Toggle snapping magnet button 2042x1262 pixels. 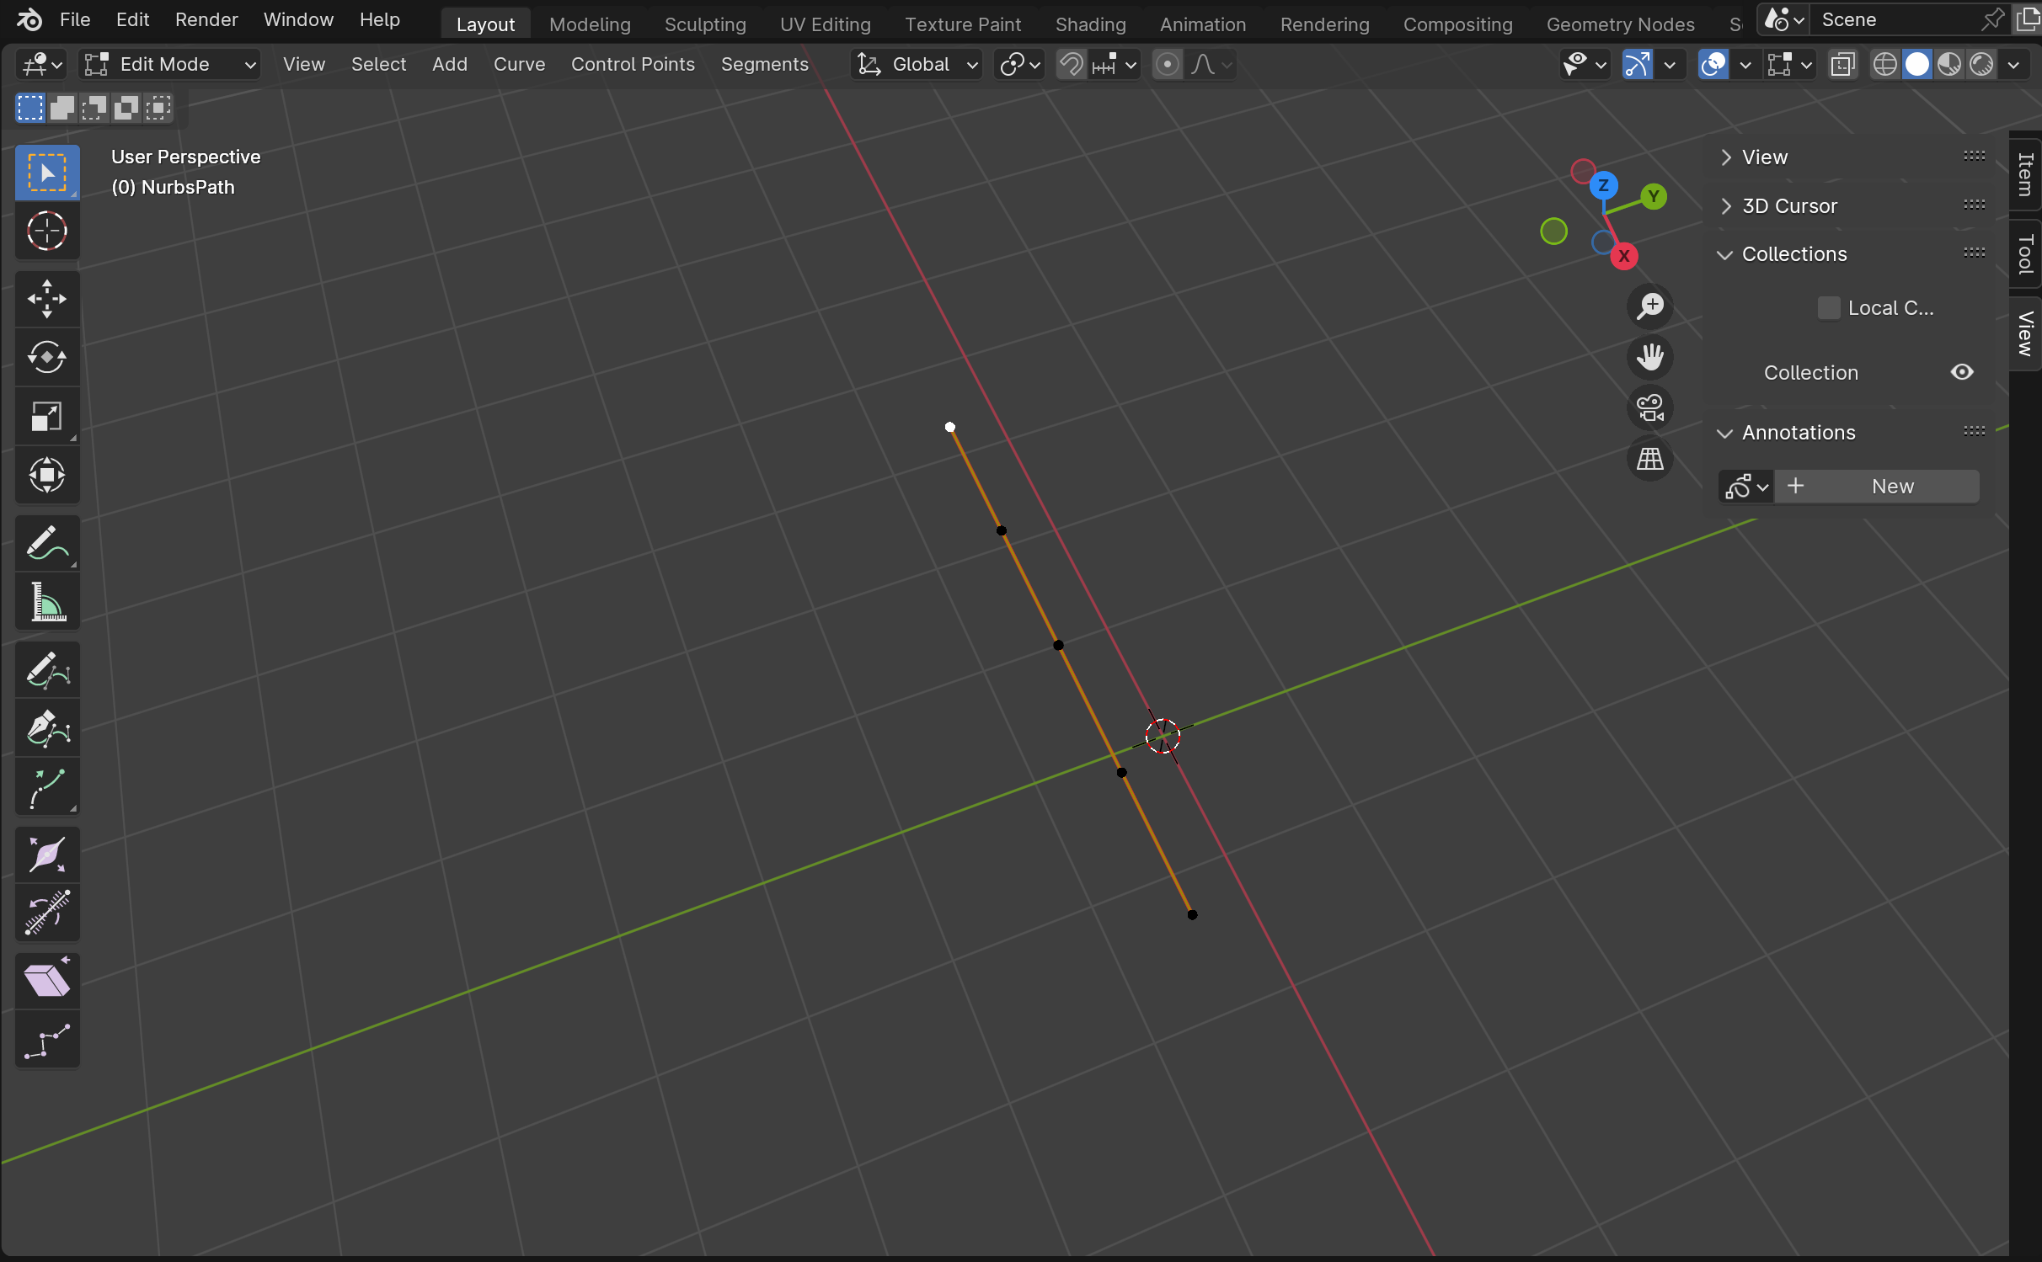[x=1071, y=65]
